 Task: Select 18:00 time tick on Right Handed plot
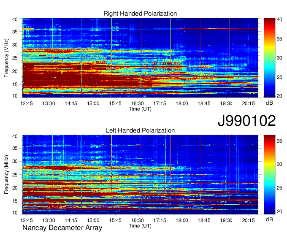tap(182, 103)
